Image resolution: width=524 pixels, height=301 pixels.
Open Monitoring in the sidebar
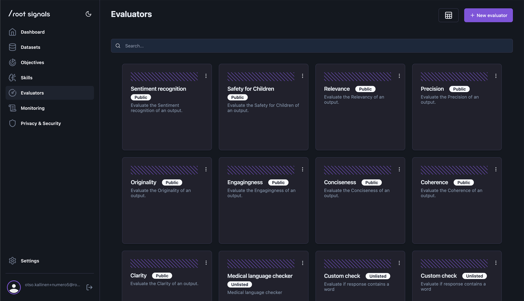(x=32, y=108)
